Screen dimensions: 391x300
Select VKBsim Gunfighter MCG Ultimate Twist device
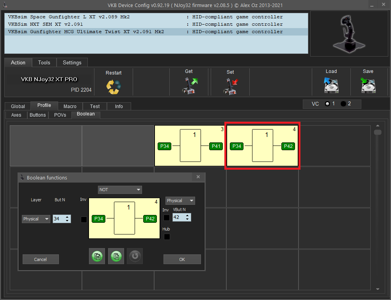(156, 32)
